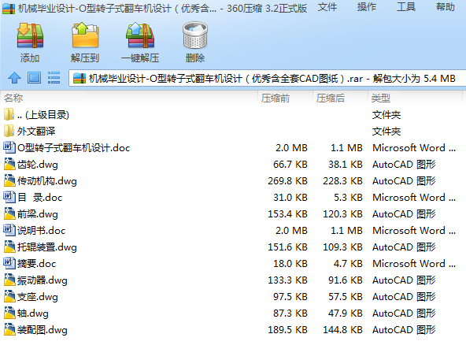The image size is (466, 345).
Task: Go up one level with blue arrow
Action: click(14, 78)
